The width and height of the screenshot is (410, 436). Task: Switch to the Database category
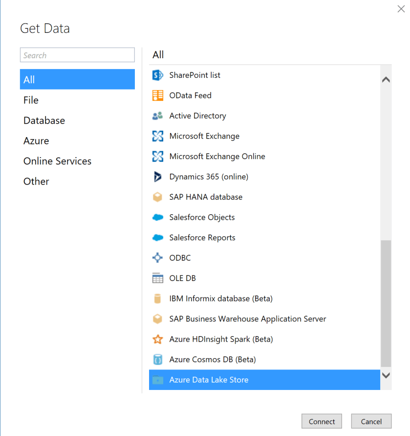click(44, 120)
